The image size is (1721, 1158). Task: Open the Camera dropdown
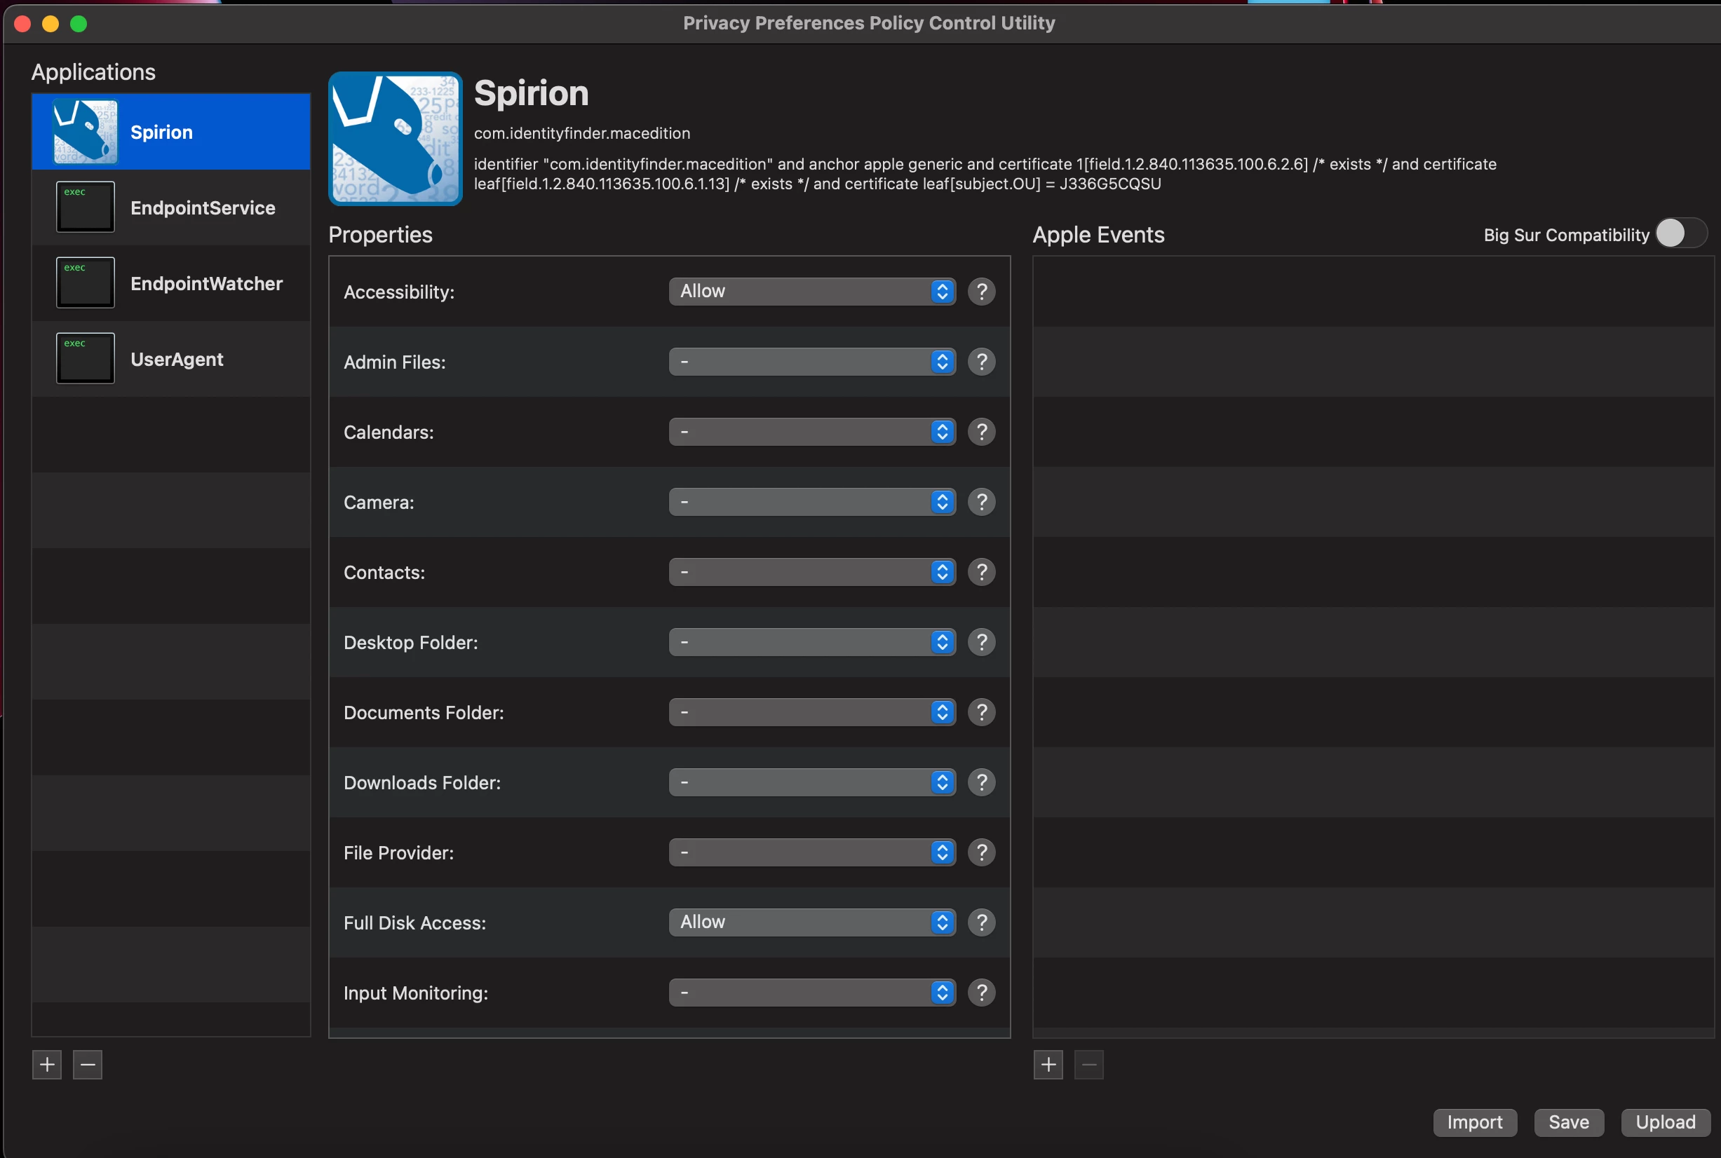[812, 502]
